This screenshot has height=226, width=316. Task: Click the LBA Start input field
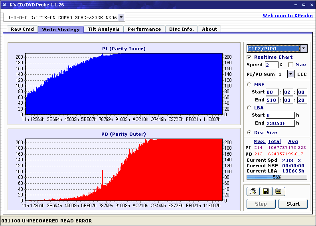(x=280, y=115)
